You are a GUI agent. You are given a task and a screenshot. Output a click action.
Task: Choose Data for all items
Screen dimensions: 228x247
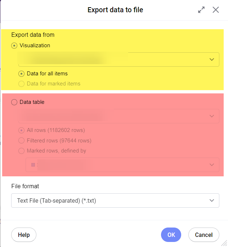[22, 74]
